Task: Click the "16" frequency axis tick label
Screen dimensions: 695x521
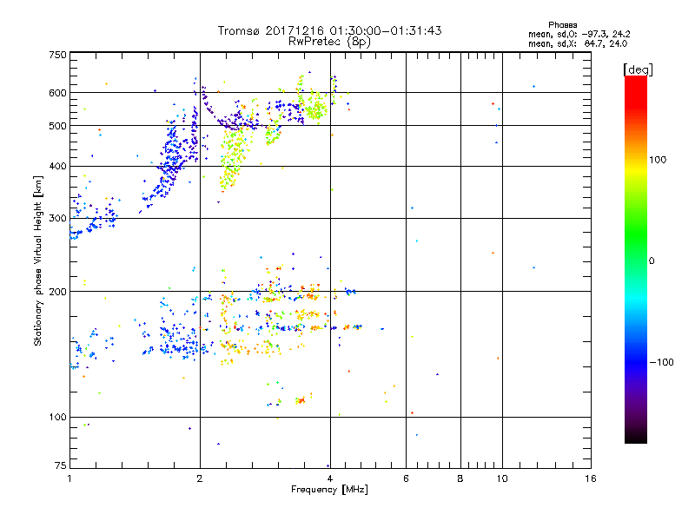Action: [591, 478]
